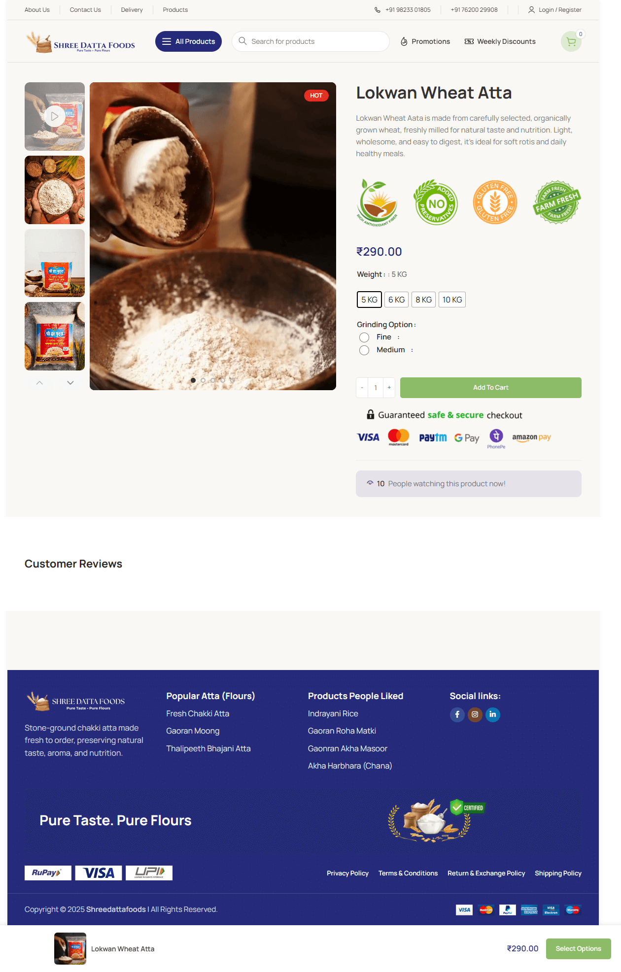Play the product video thumbnail

[x=54, y=116]
